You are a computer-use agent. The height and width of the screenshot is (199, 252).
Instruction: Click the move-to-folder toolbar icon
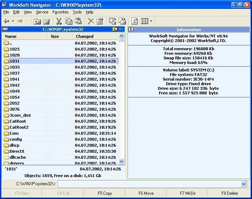tap(122, 21)
